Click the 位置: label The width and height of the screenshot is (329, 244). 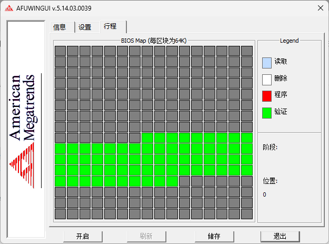point(270,181)
